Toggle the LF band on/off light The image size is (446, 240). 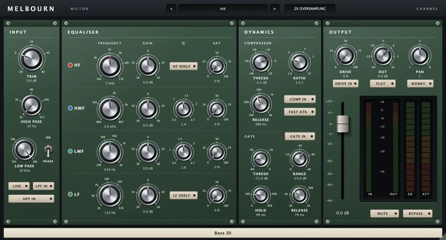point(70,194)
